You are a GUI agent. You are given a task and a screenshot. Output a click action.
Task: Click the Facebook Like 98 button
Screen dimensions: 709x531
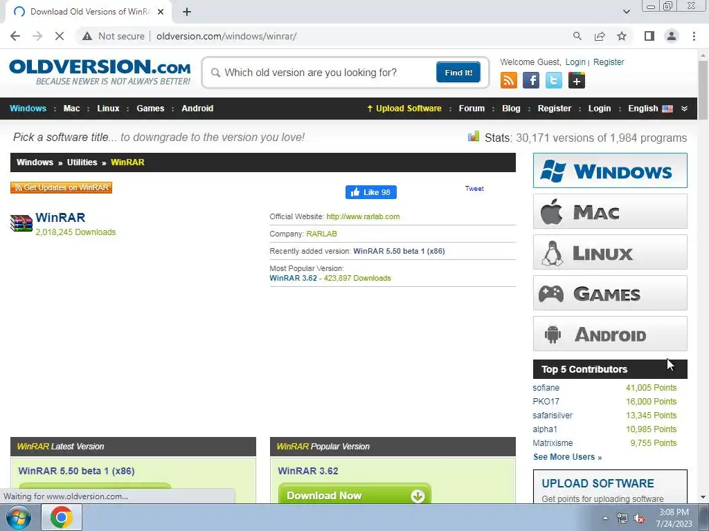click(371, 192)
